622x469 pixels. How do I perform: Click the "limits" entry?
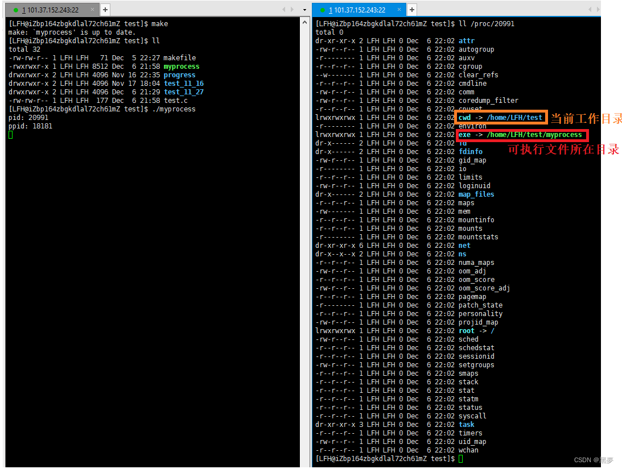point(471,177)
